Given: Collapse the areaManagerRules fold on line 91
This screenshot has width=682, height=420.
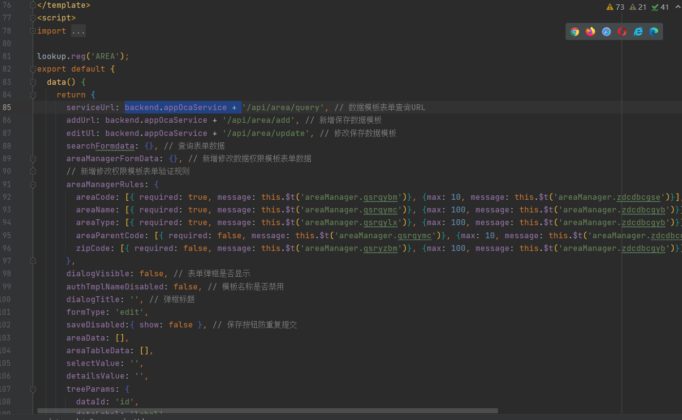Looking at the screenshot, I should (33, 185).
